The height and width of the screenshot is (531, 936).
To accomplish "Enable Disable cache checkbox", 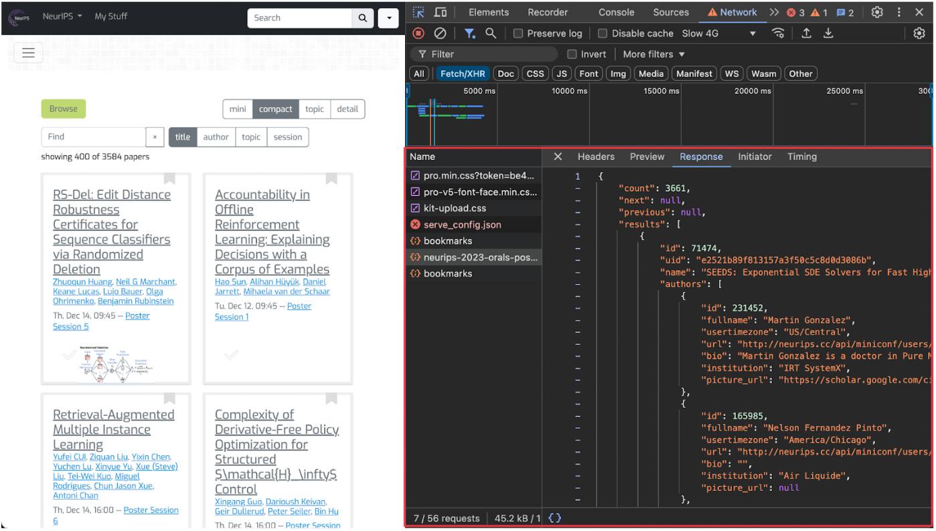I will [x=603, y=33].
